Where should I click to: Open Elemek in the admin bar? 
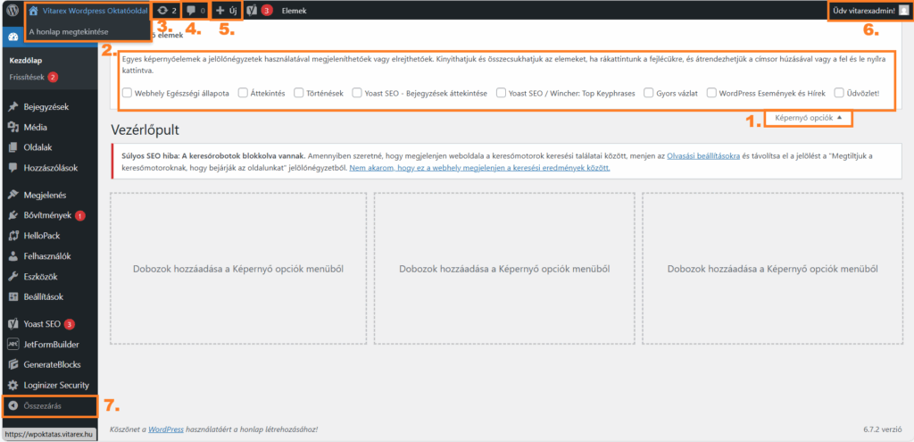tap(294, 11)
